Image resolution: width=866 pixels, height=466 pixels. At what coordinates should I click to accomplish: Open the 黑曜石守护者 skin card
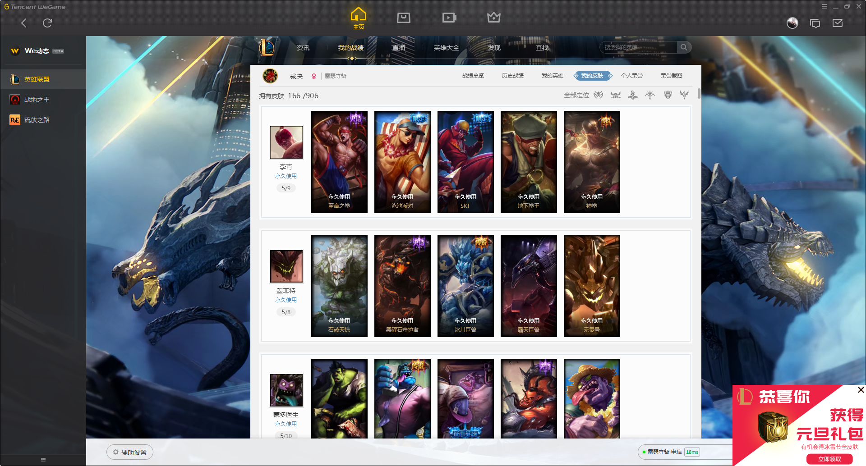tap(402, 286)
